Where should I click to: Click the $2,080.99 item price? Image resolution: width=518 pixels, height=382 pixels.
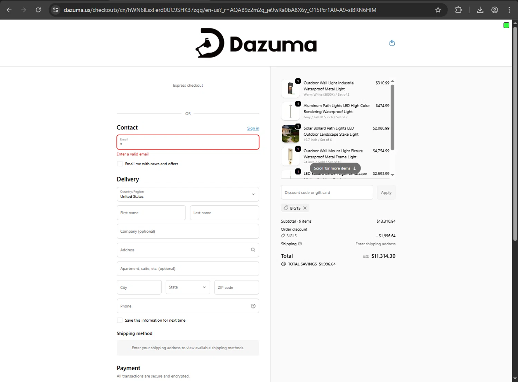click(381, 128)
